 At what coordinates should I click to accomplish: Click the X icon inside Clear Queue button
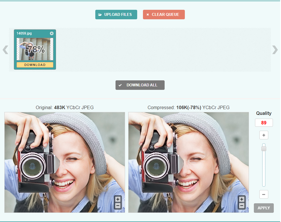[x=148, y=14]
